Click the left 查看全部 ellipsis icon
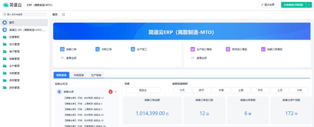Image resolution: width=314 pixels, height=127 pixels. coord(62,58)
